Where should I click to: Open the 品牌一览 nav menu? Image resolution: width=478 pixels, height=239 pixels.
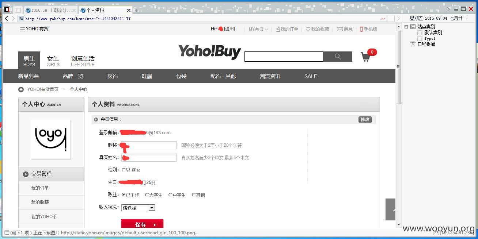pyautogui.click(x=73, y=76)
